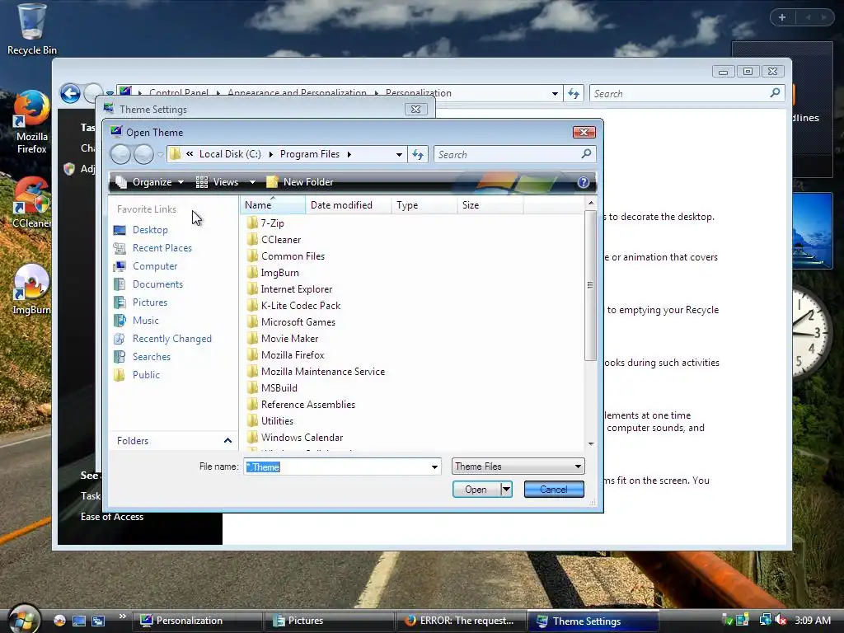Click the taskbar clock showing 3:09 AM
Image resolution: width=844 pixels, height=633 pixels.
coord(813,620)
